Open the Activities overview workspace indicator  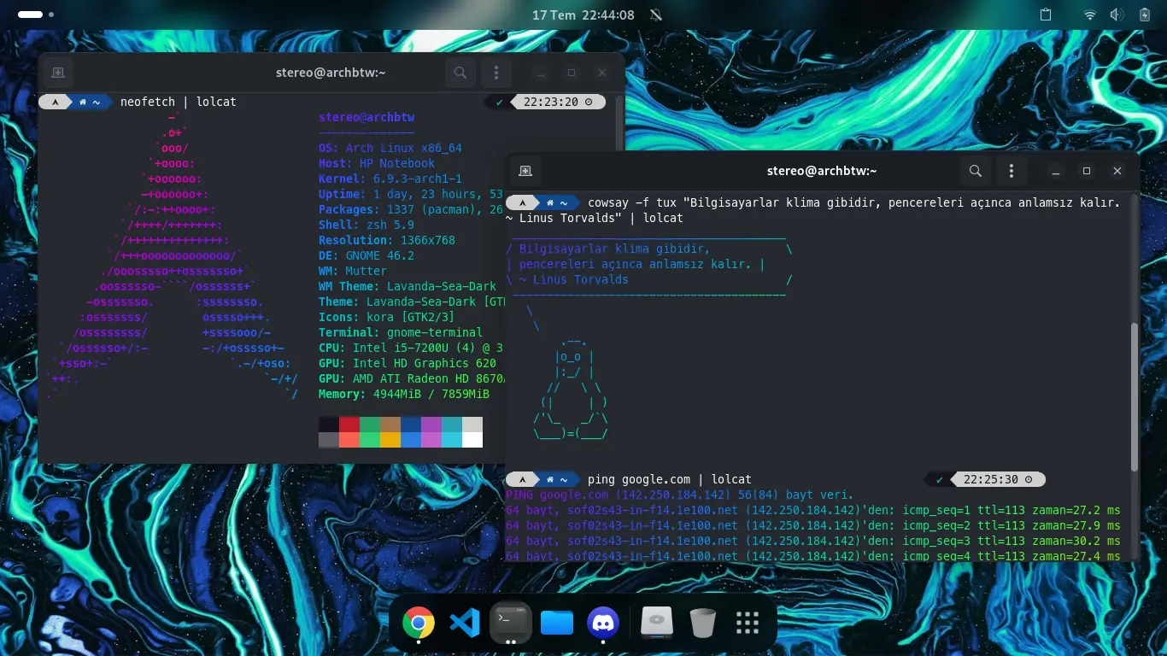click(36, 15)
